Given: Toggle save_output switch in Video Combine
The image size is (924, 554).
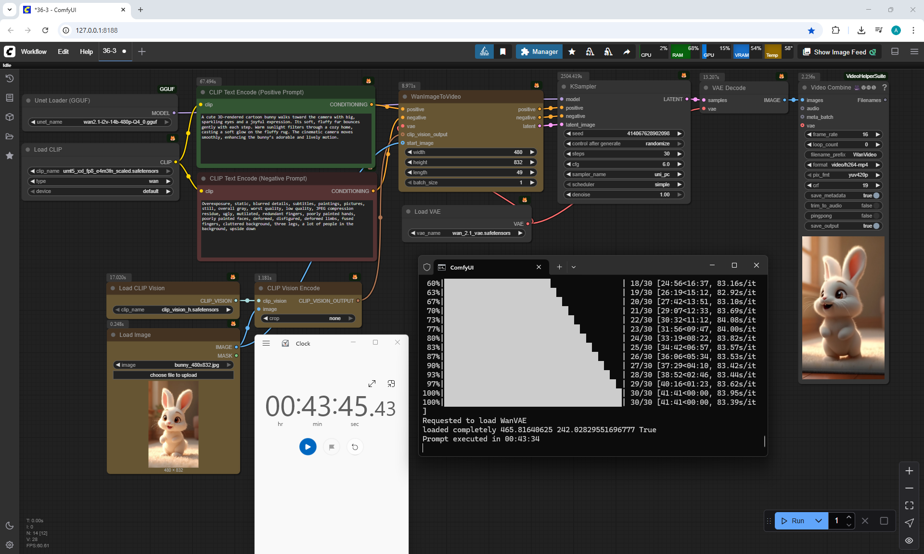Looking at the screenshot, I should (x=876, y=226).
